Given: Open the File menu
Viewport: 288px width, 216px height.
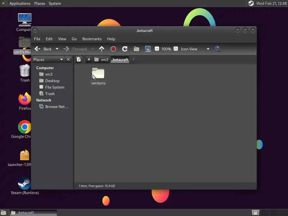Looking at the screenshot, I should [x=37, y=39].
